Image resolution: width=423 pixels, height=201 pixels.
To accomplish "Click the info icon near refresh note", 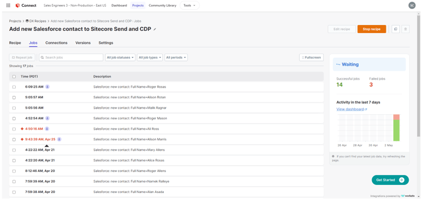I will click(x=333, y=156).
